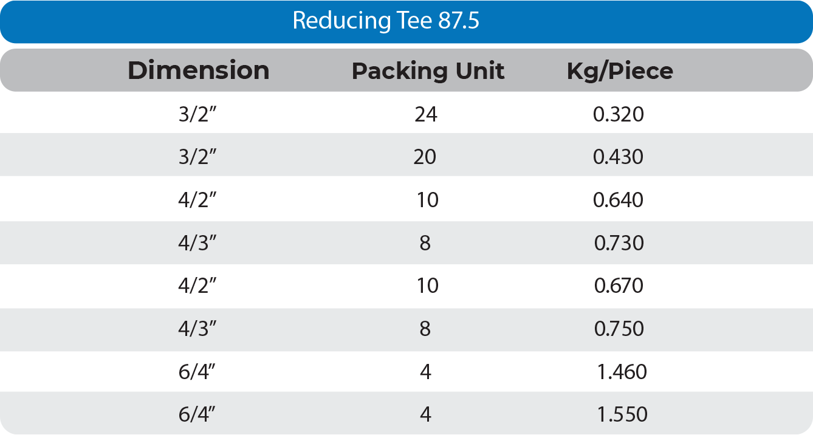Select the Dimension column header
This screenshot has width=813, height=435.
(x=198, y=71)
